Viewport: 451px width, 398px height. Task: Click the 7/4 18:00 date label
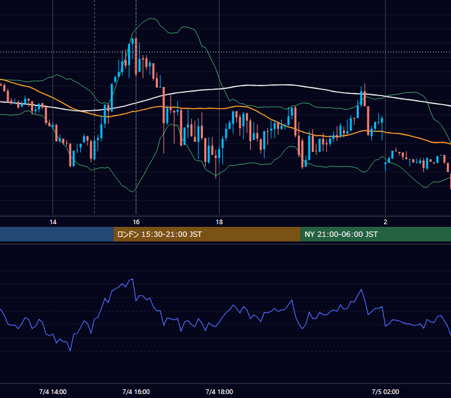pos(219,391)
